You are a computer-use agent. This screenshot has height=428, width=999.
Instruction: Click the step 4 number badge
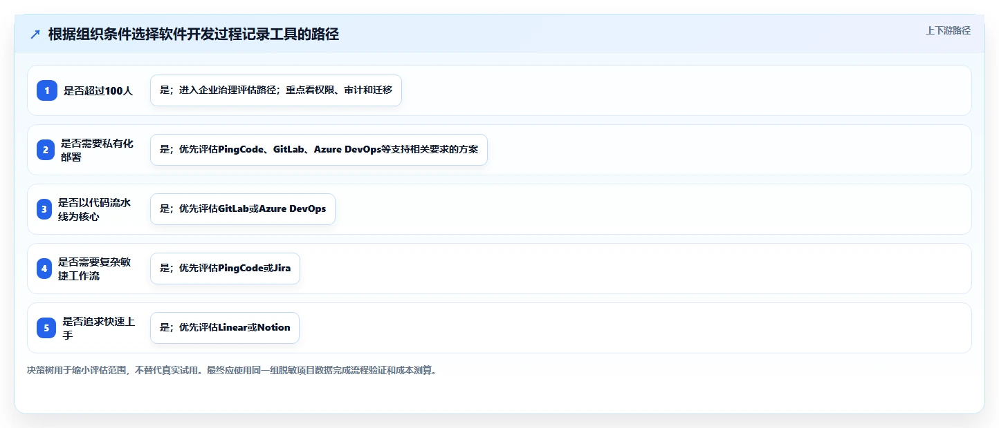click(44, 269)
